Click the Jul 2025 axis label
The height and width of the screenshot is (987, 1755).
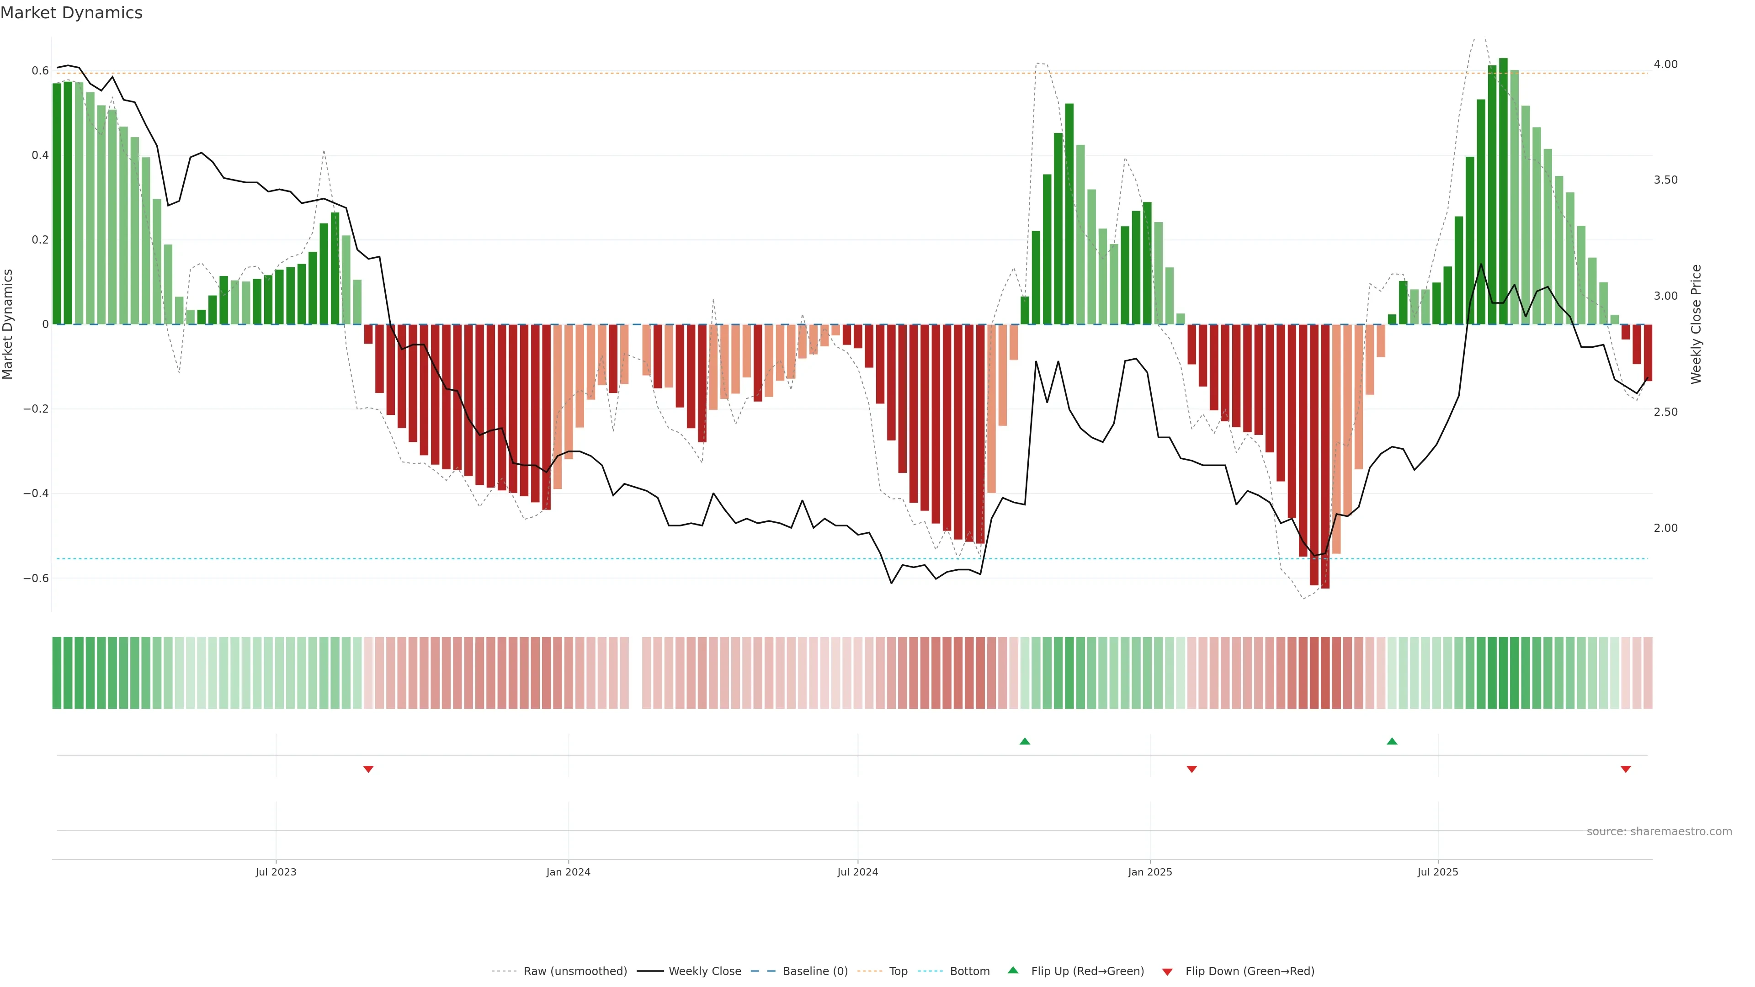(x=1437, y=872)
